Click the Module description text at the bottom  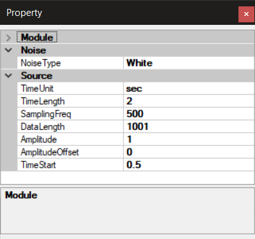click(21, 195)
